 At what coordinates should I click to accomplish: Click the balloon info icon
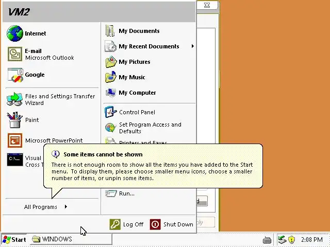[x=56, y=154]
